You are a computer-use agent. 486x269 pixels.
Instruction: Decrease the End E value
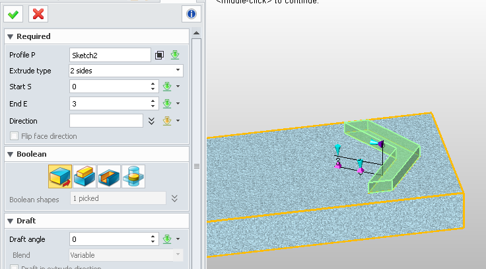tap(153, 106)
